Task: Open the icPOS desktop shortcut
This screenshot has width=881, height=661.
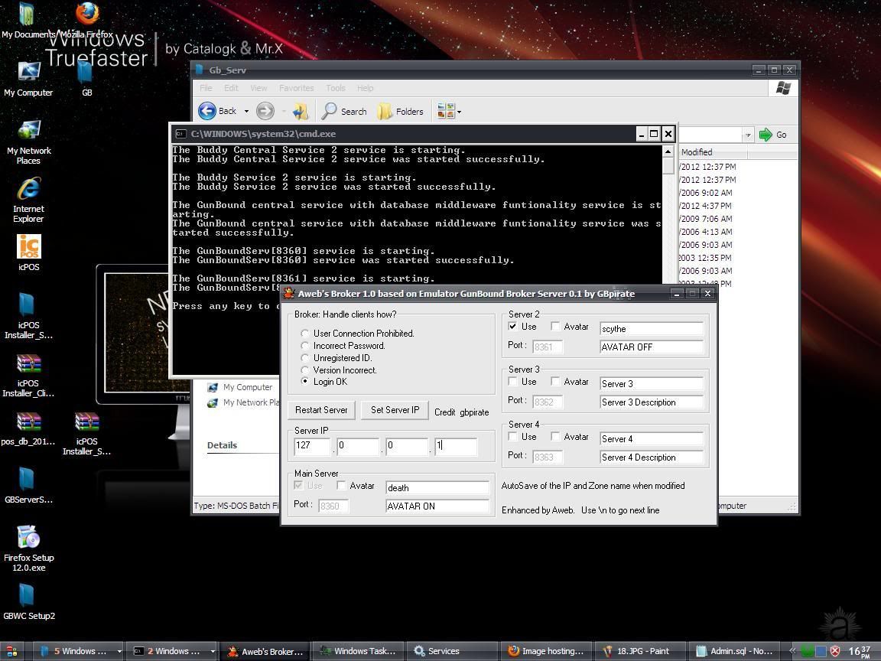Action: point(28,248)
